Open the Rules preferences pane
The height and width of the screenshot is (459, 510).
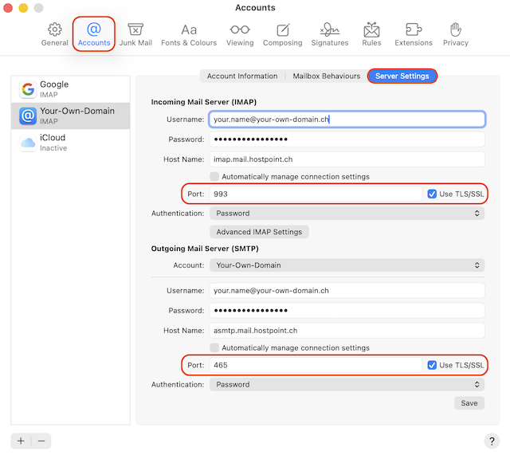371,34
